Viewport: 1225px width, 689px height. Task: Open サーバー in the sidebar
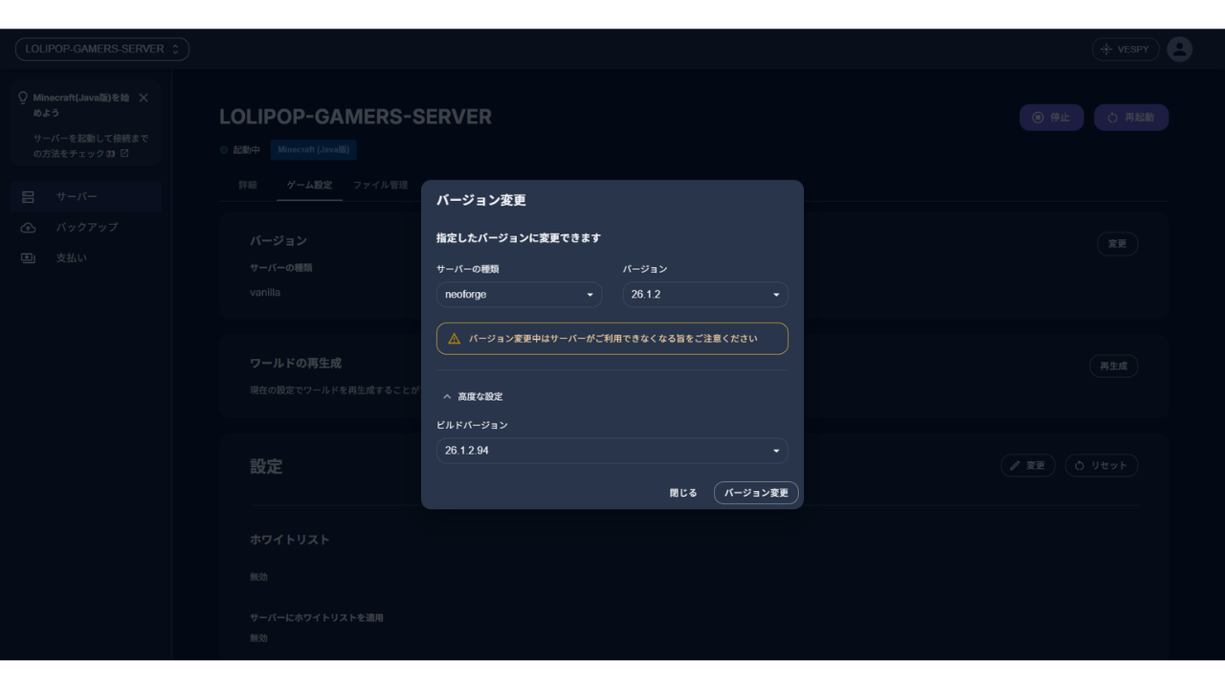(x=87, y=196)
